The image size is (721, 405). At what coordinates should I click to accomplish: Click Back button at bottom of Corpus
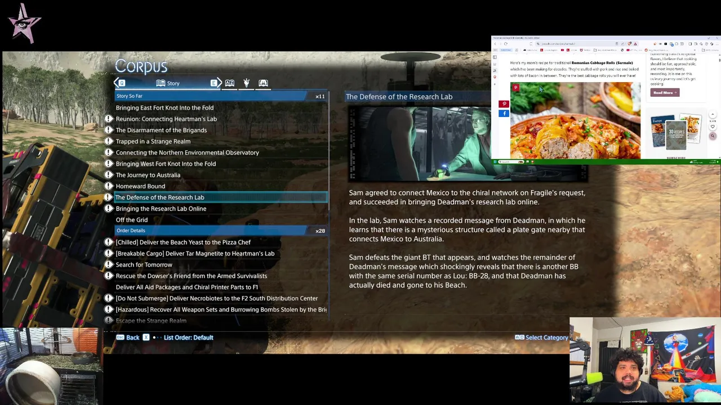click(x=128, y=337)
